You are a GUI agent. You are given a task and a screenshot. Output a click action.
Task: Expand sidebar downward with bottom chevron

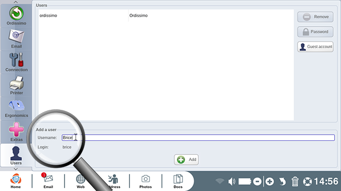coord(16,169)
